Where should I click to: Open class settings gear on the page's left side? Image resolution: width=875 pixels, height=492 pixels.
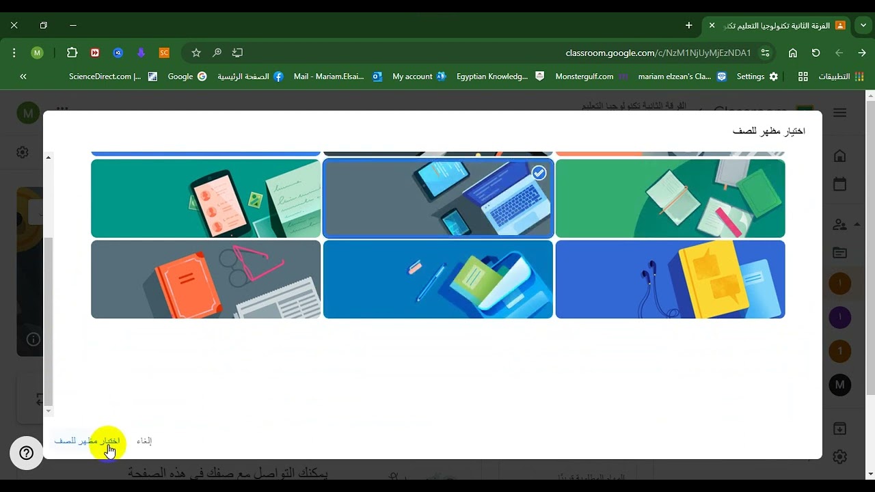point(23,152)
